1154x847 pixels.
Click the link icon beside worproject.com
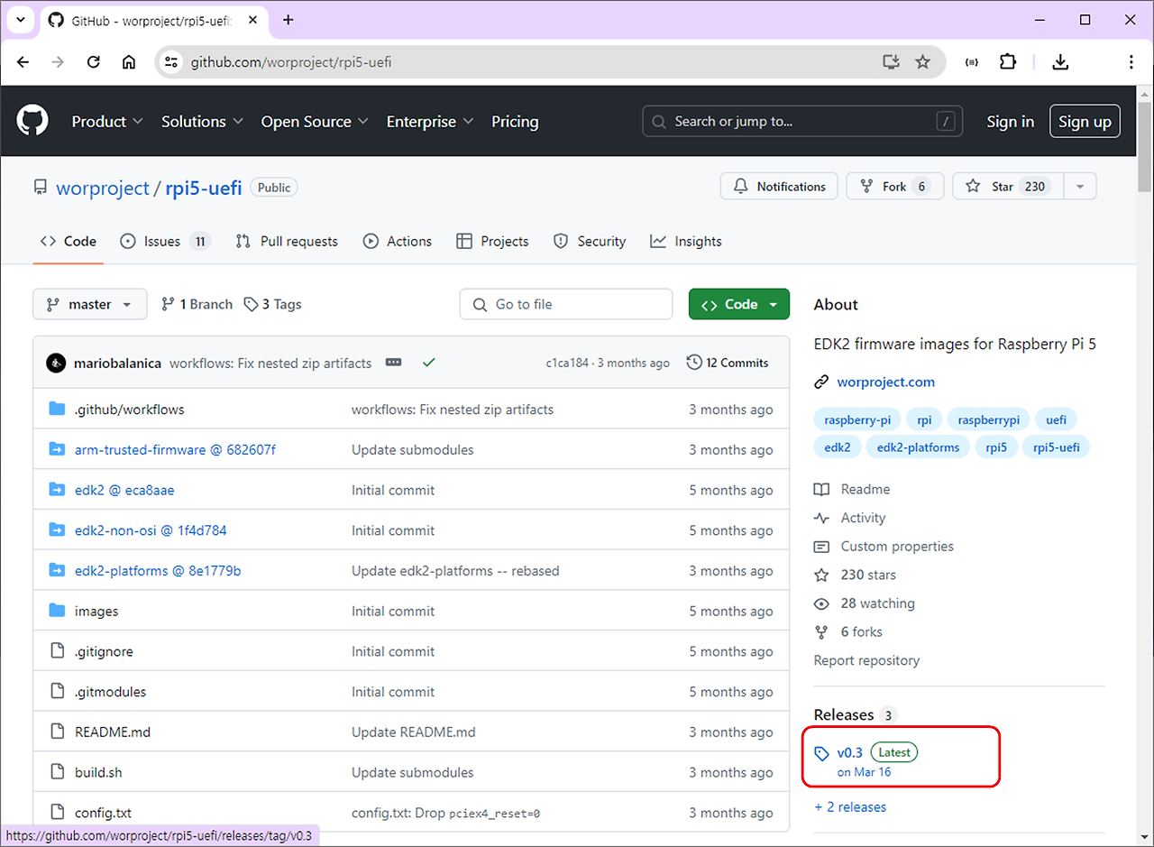pos(821,382)
